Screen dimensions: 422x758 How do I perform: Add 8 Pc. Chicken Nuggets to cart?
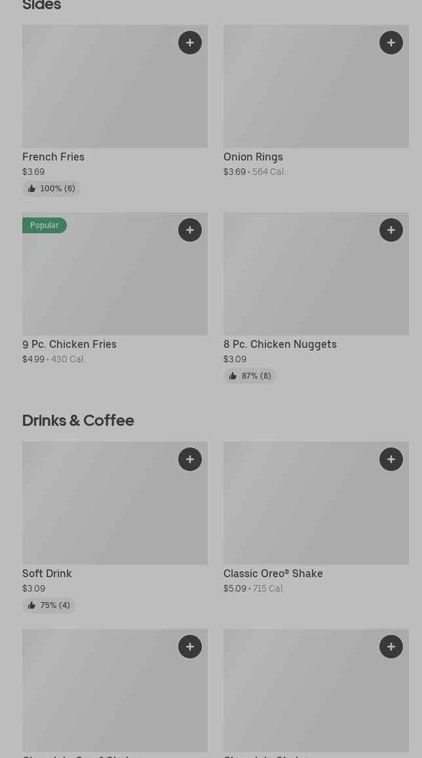391,230
